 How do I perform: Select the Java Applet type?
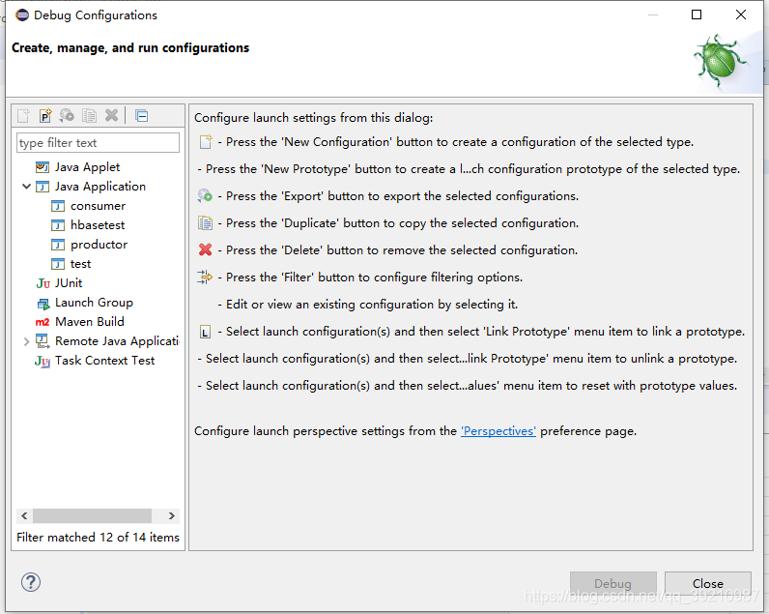(x=87, y=167)
